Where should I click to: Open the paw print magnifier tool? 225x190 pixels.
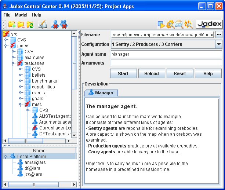(x=188, y=24)
